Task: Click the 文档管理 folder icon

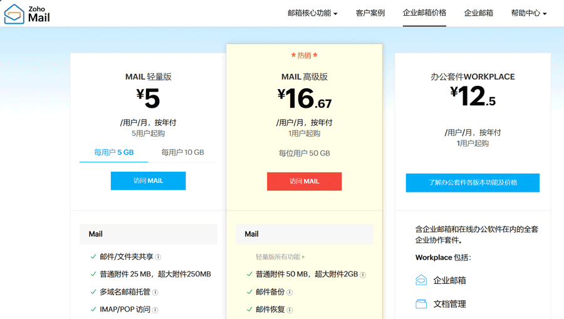Action: (x=421, y=304)
